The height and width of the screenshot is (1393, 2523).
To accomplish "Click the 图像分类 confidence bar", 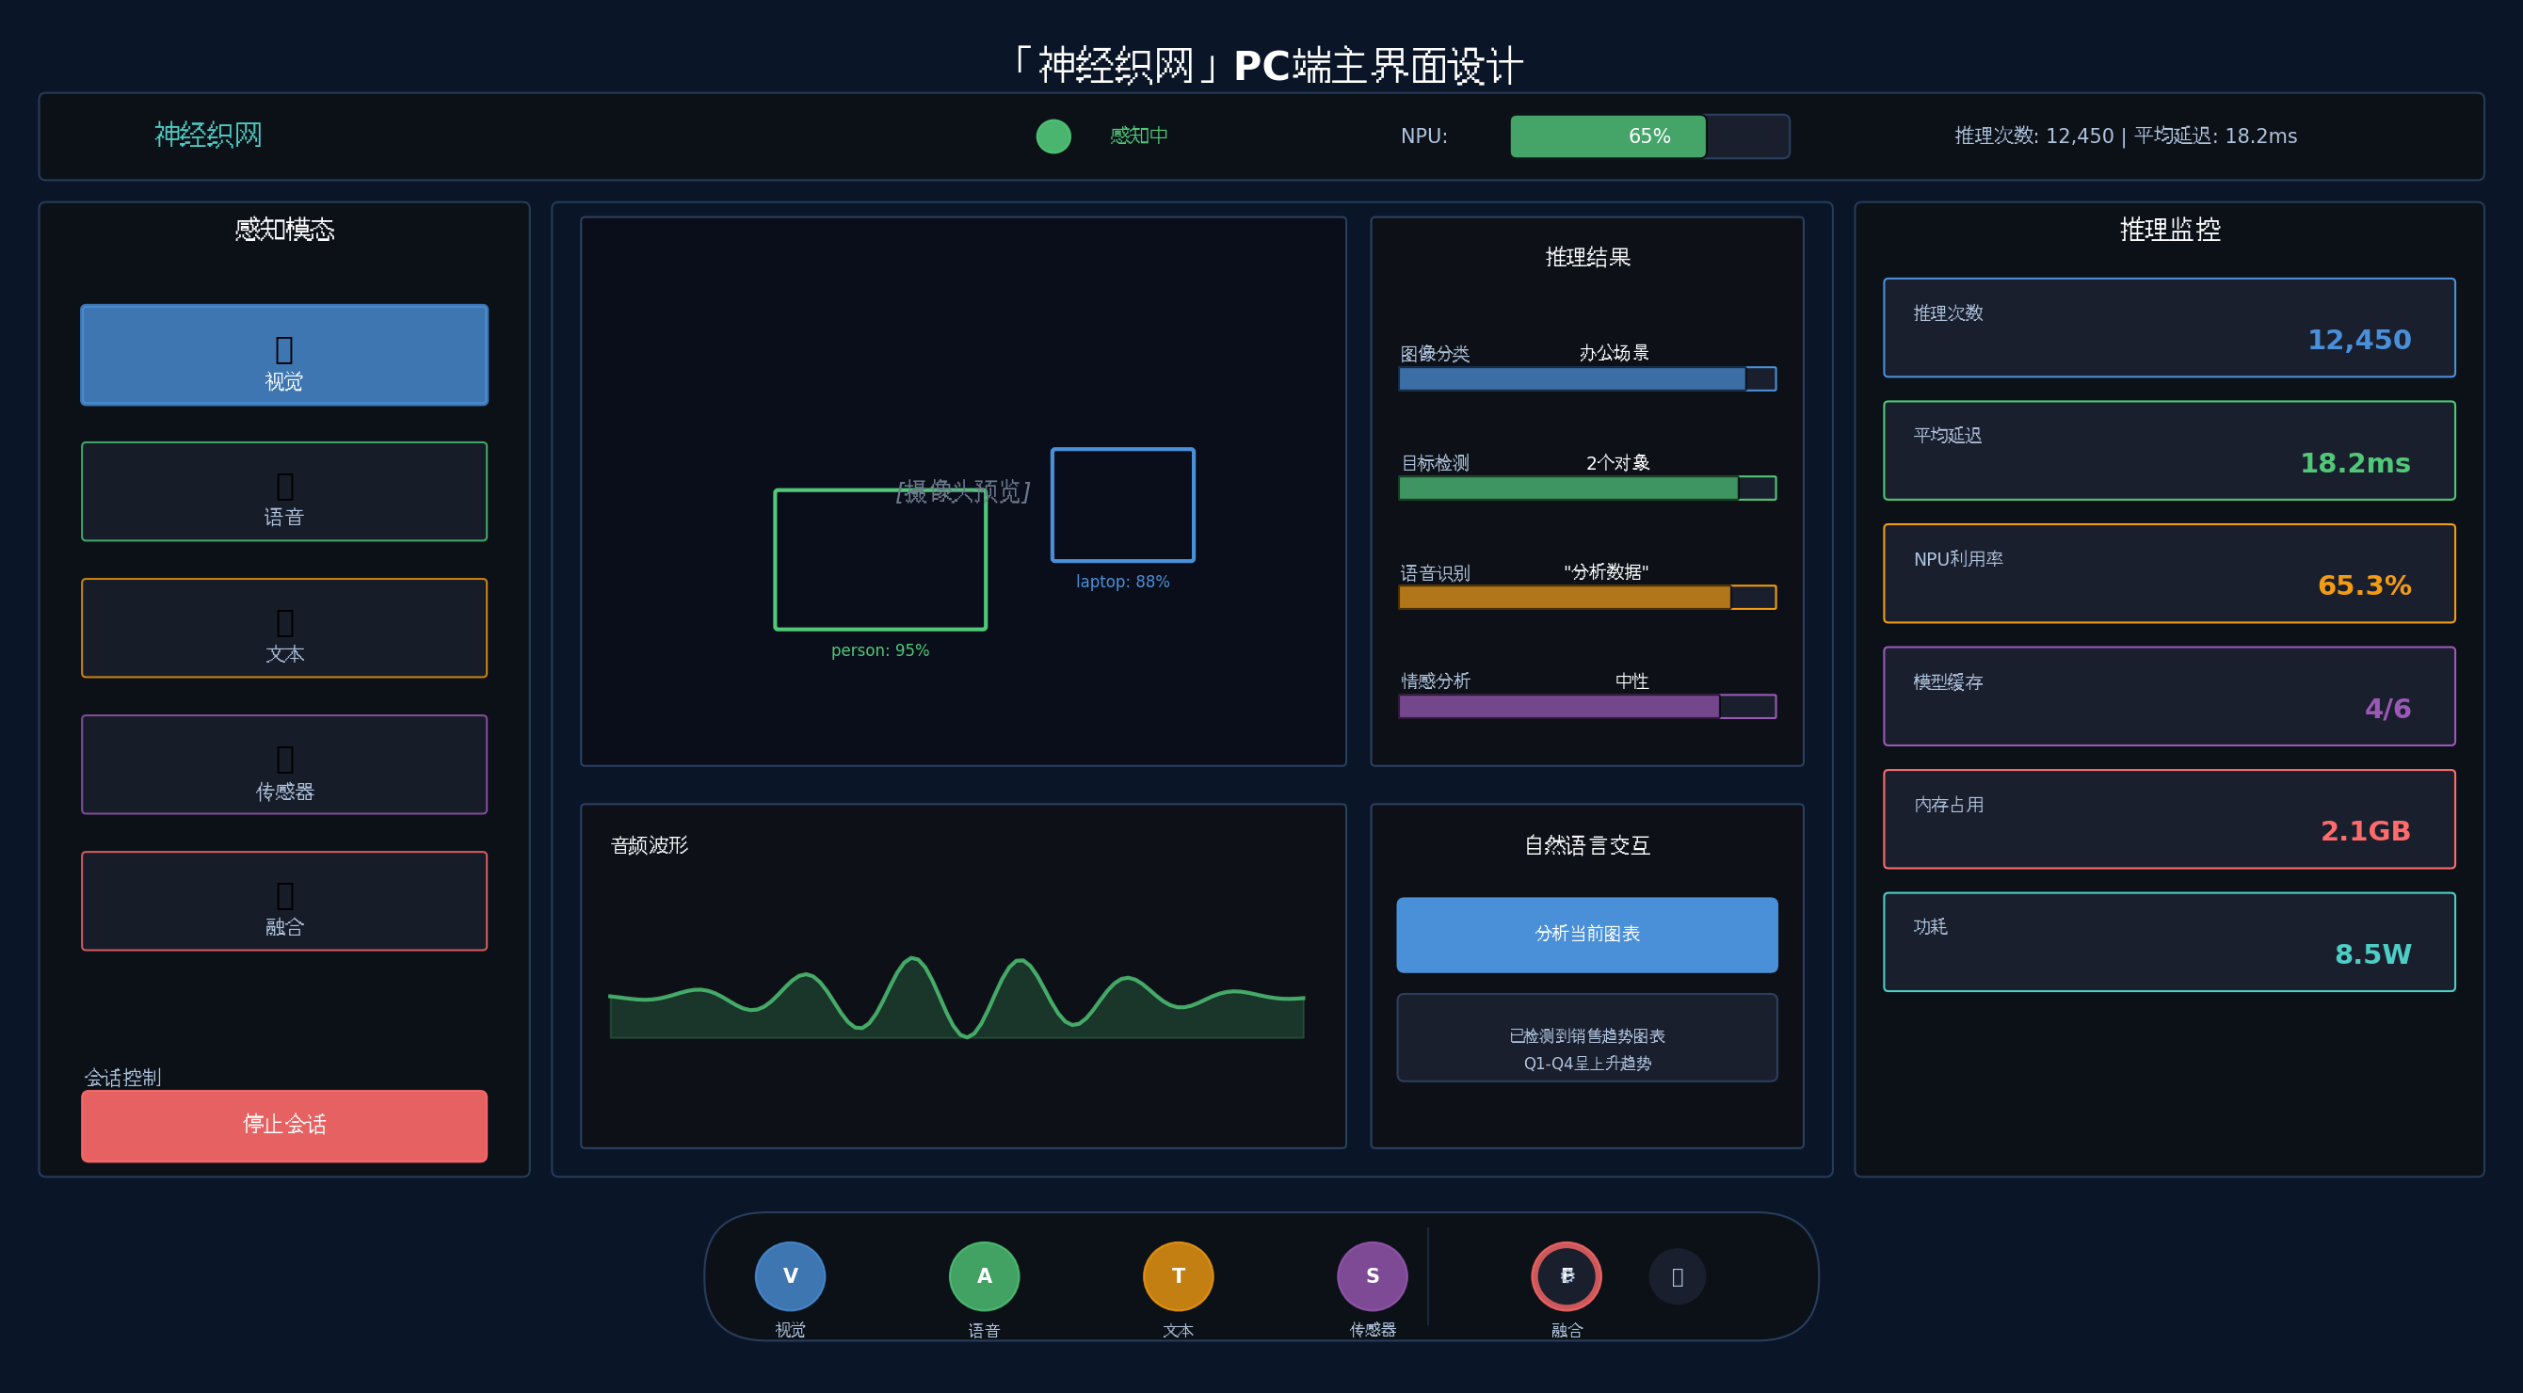I will coord(1587,379).
